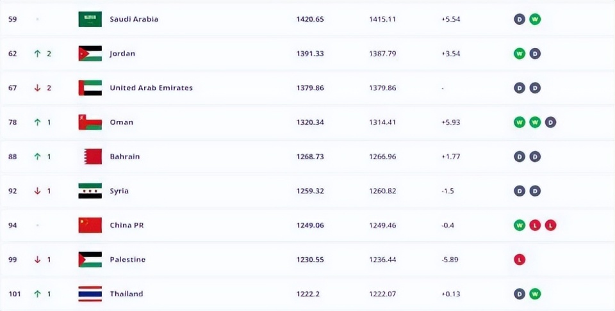Open the China PR team link

tap(126, 225)
